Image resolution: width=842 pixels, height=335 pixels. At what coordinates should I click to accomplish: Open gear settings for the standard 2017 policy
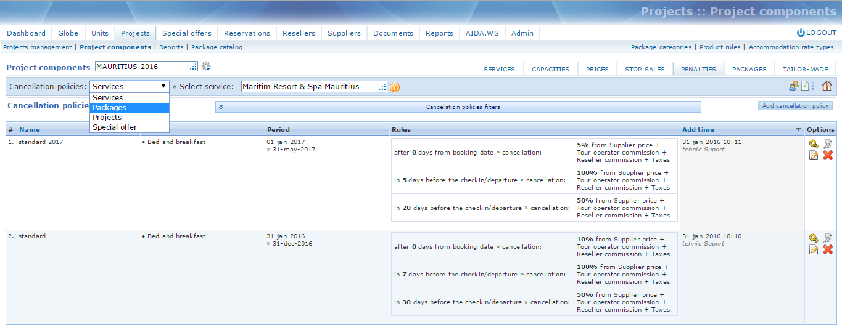click(814, 143)
